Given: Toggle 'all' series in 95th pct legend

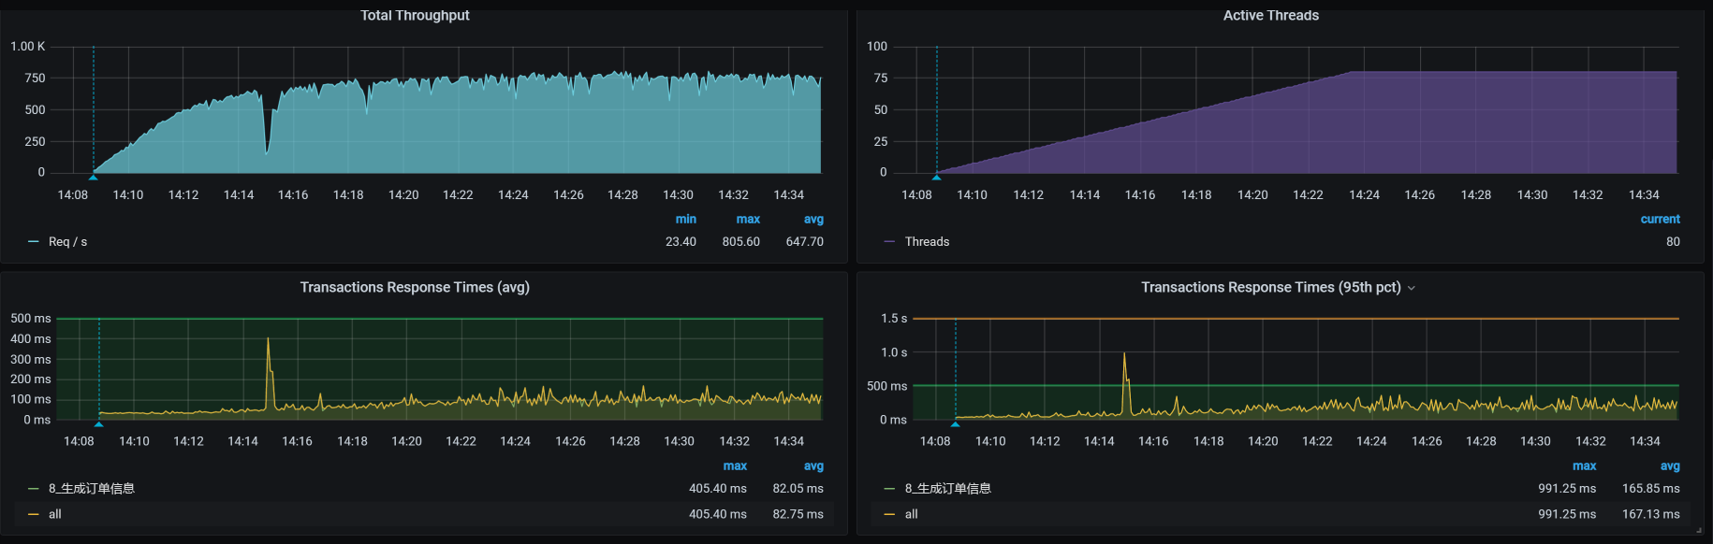Looking at the screenshot, I should 911,514.
